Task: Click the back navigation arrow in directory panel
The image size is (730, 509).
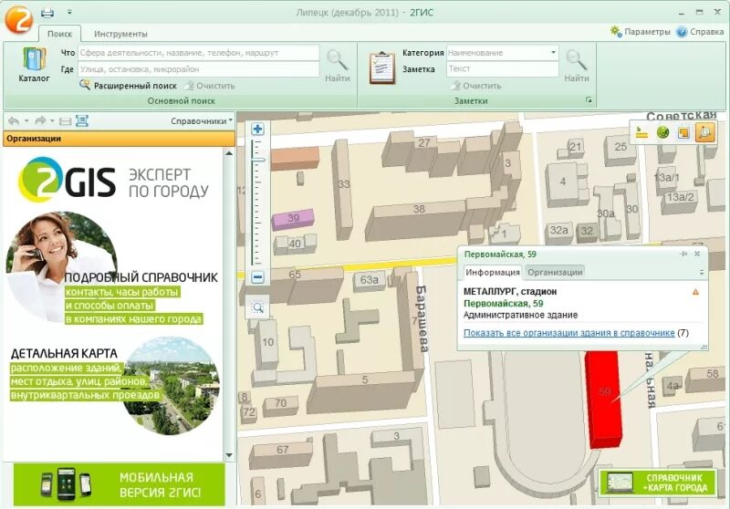Action: tap(14, 121)
